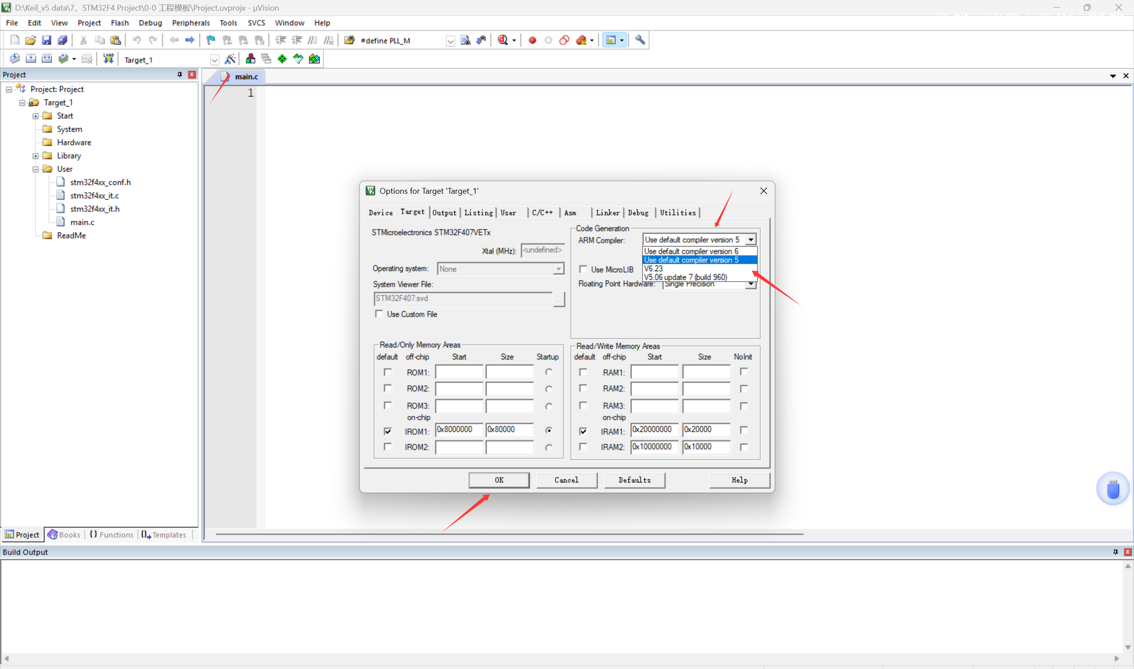Enable the Use MicroLIB checkbox

(583, 269)
